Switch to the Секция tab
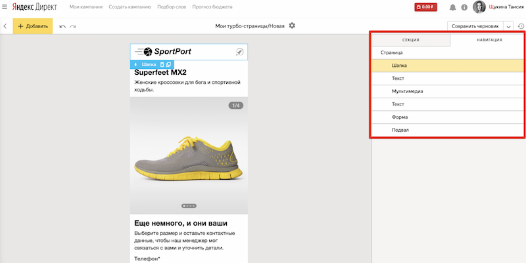This screenshot has height=263, width=526. [410, 40]
